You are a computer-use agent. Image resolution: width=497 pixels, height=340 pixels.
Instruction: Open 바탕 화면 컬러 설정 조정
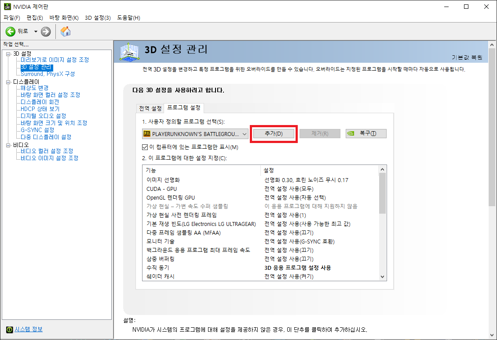pos(50,95)
